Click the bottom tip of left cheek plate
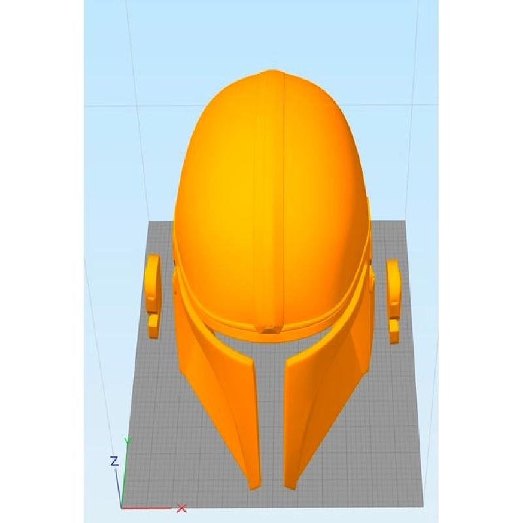Image resolution: width=523 pixels, height=523 pixels. click(254, 484)
